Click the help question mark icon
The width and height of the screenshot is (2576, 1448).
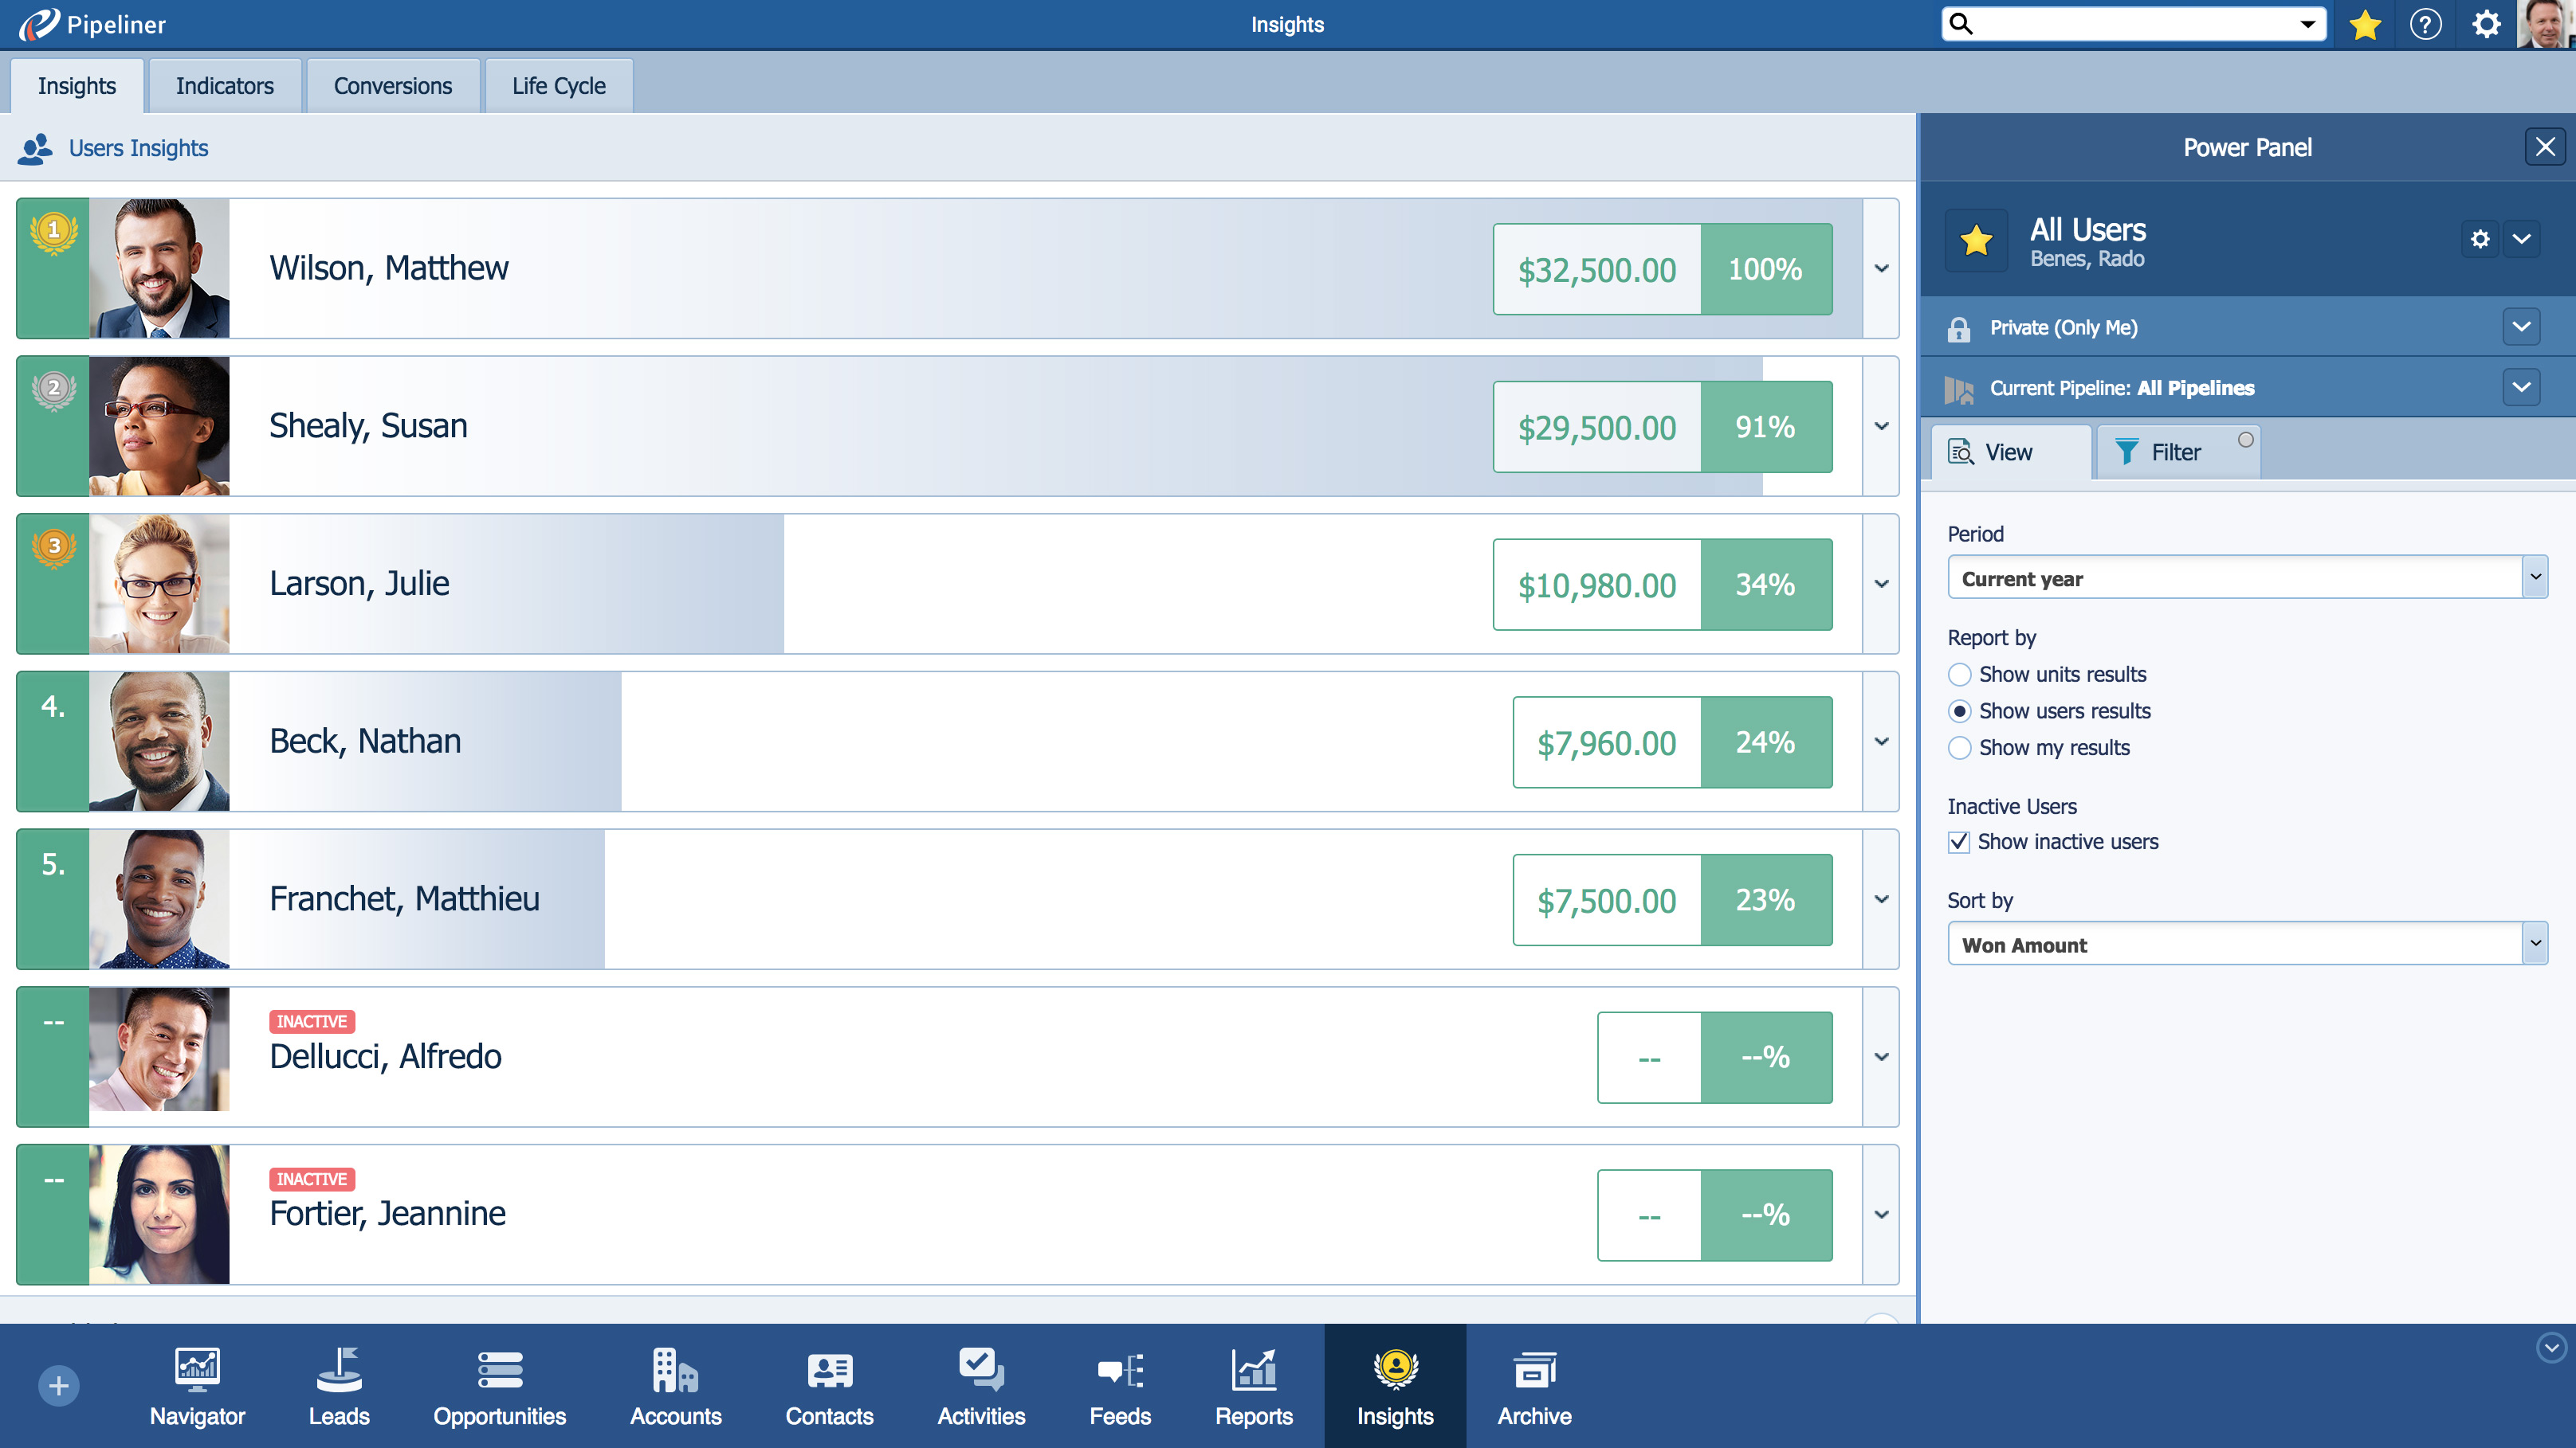[x=2425, y=24]
